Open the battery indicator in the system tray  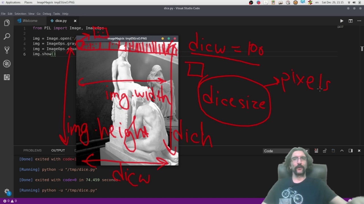pos(360,2)
